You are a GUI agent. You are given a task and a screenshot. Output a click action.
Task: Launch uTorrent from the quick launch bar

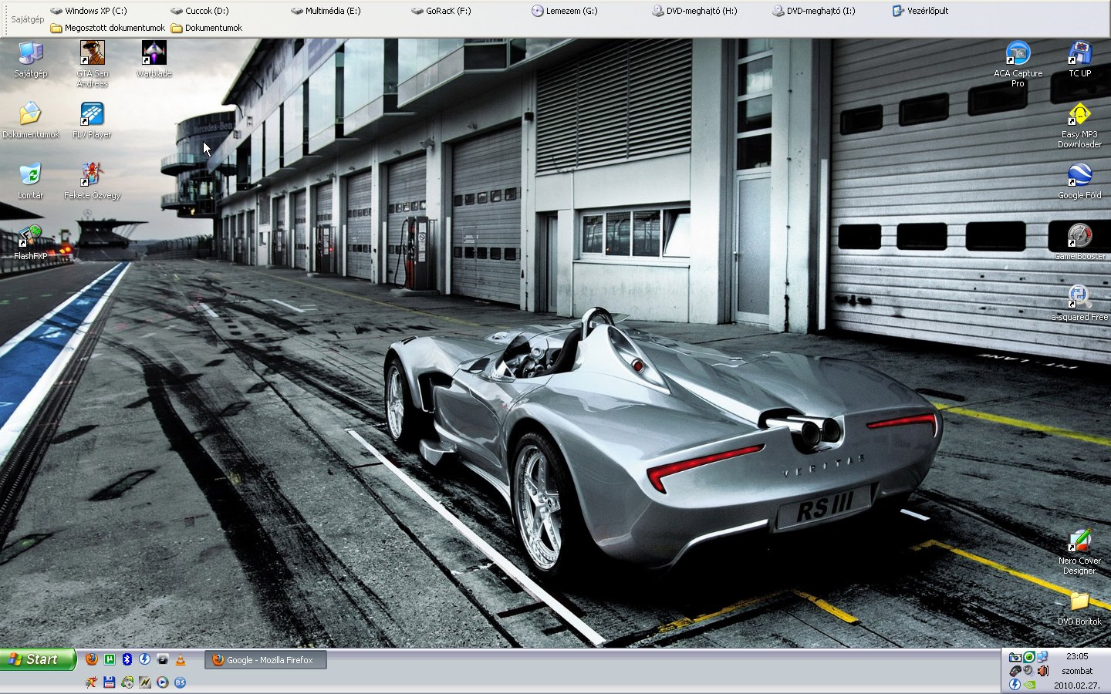tap(110, 659)
